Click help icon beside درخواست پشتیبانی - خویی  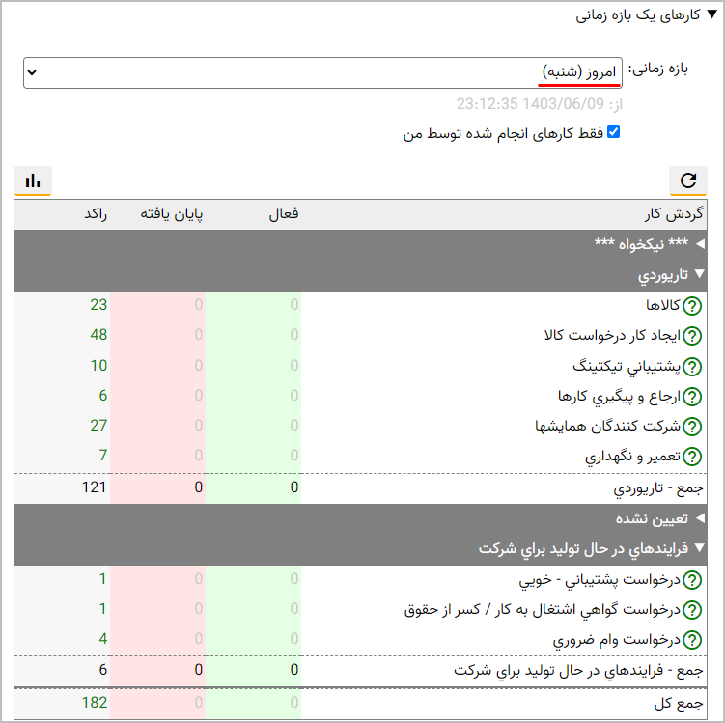tap(692, 580)
